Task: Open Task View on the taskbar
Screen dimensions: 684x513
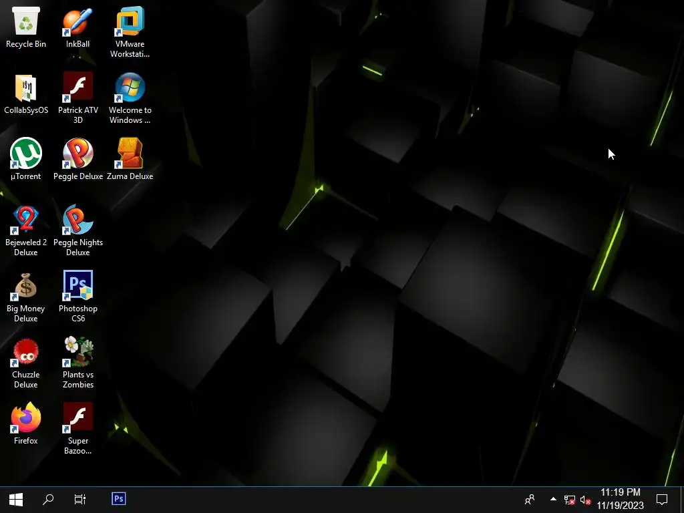Action: tap(80, 500)
